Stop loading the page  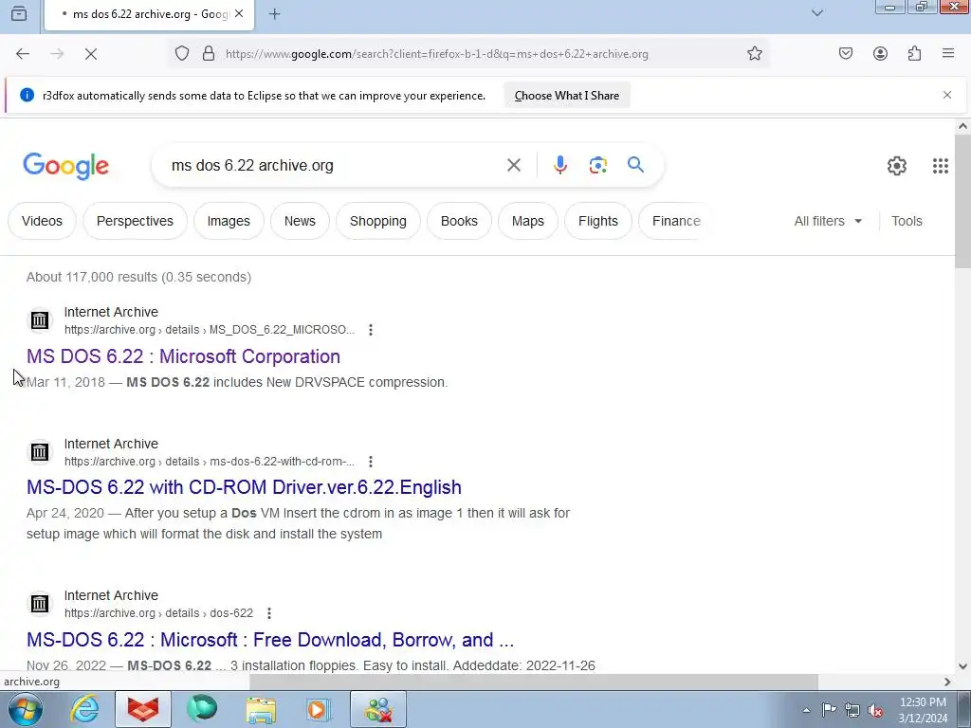91,54
